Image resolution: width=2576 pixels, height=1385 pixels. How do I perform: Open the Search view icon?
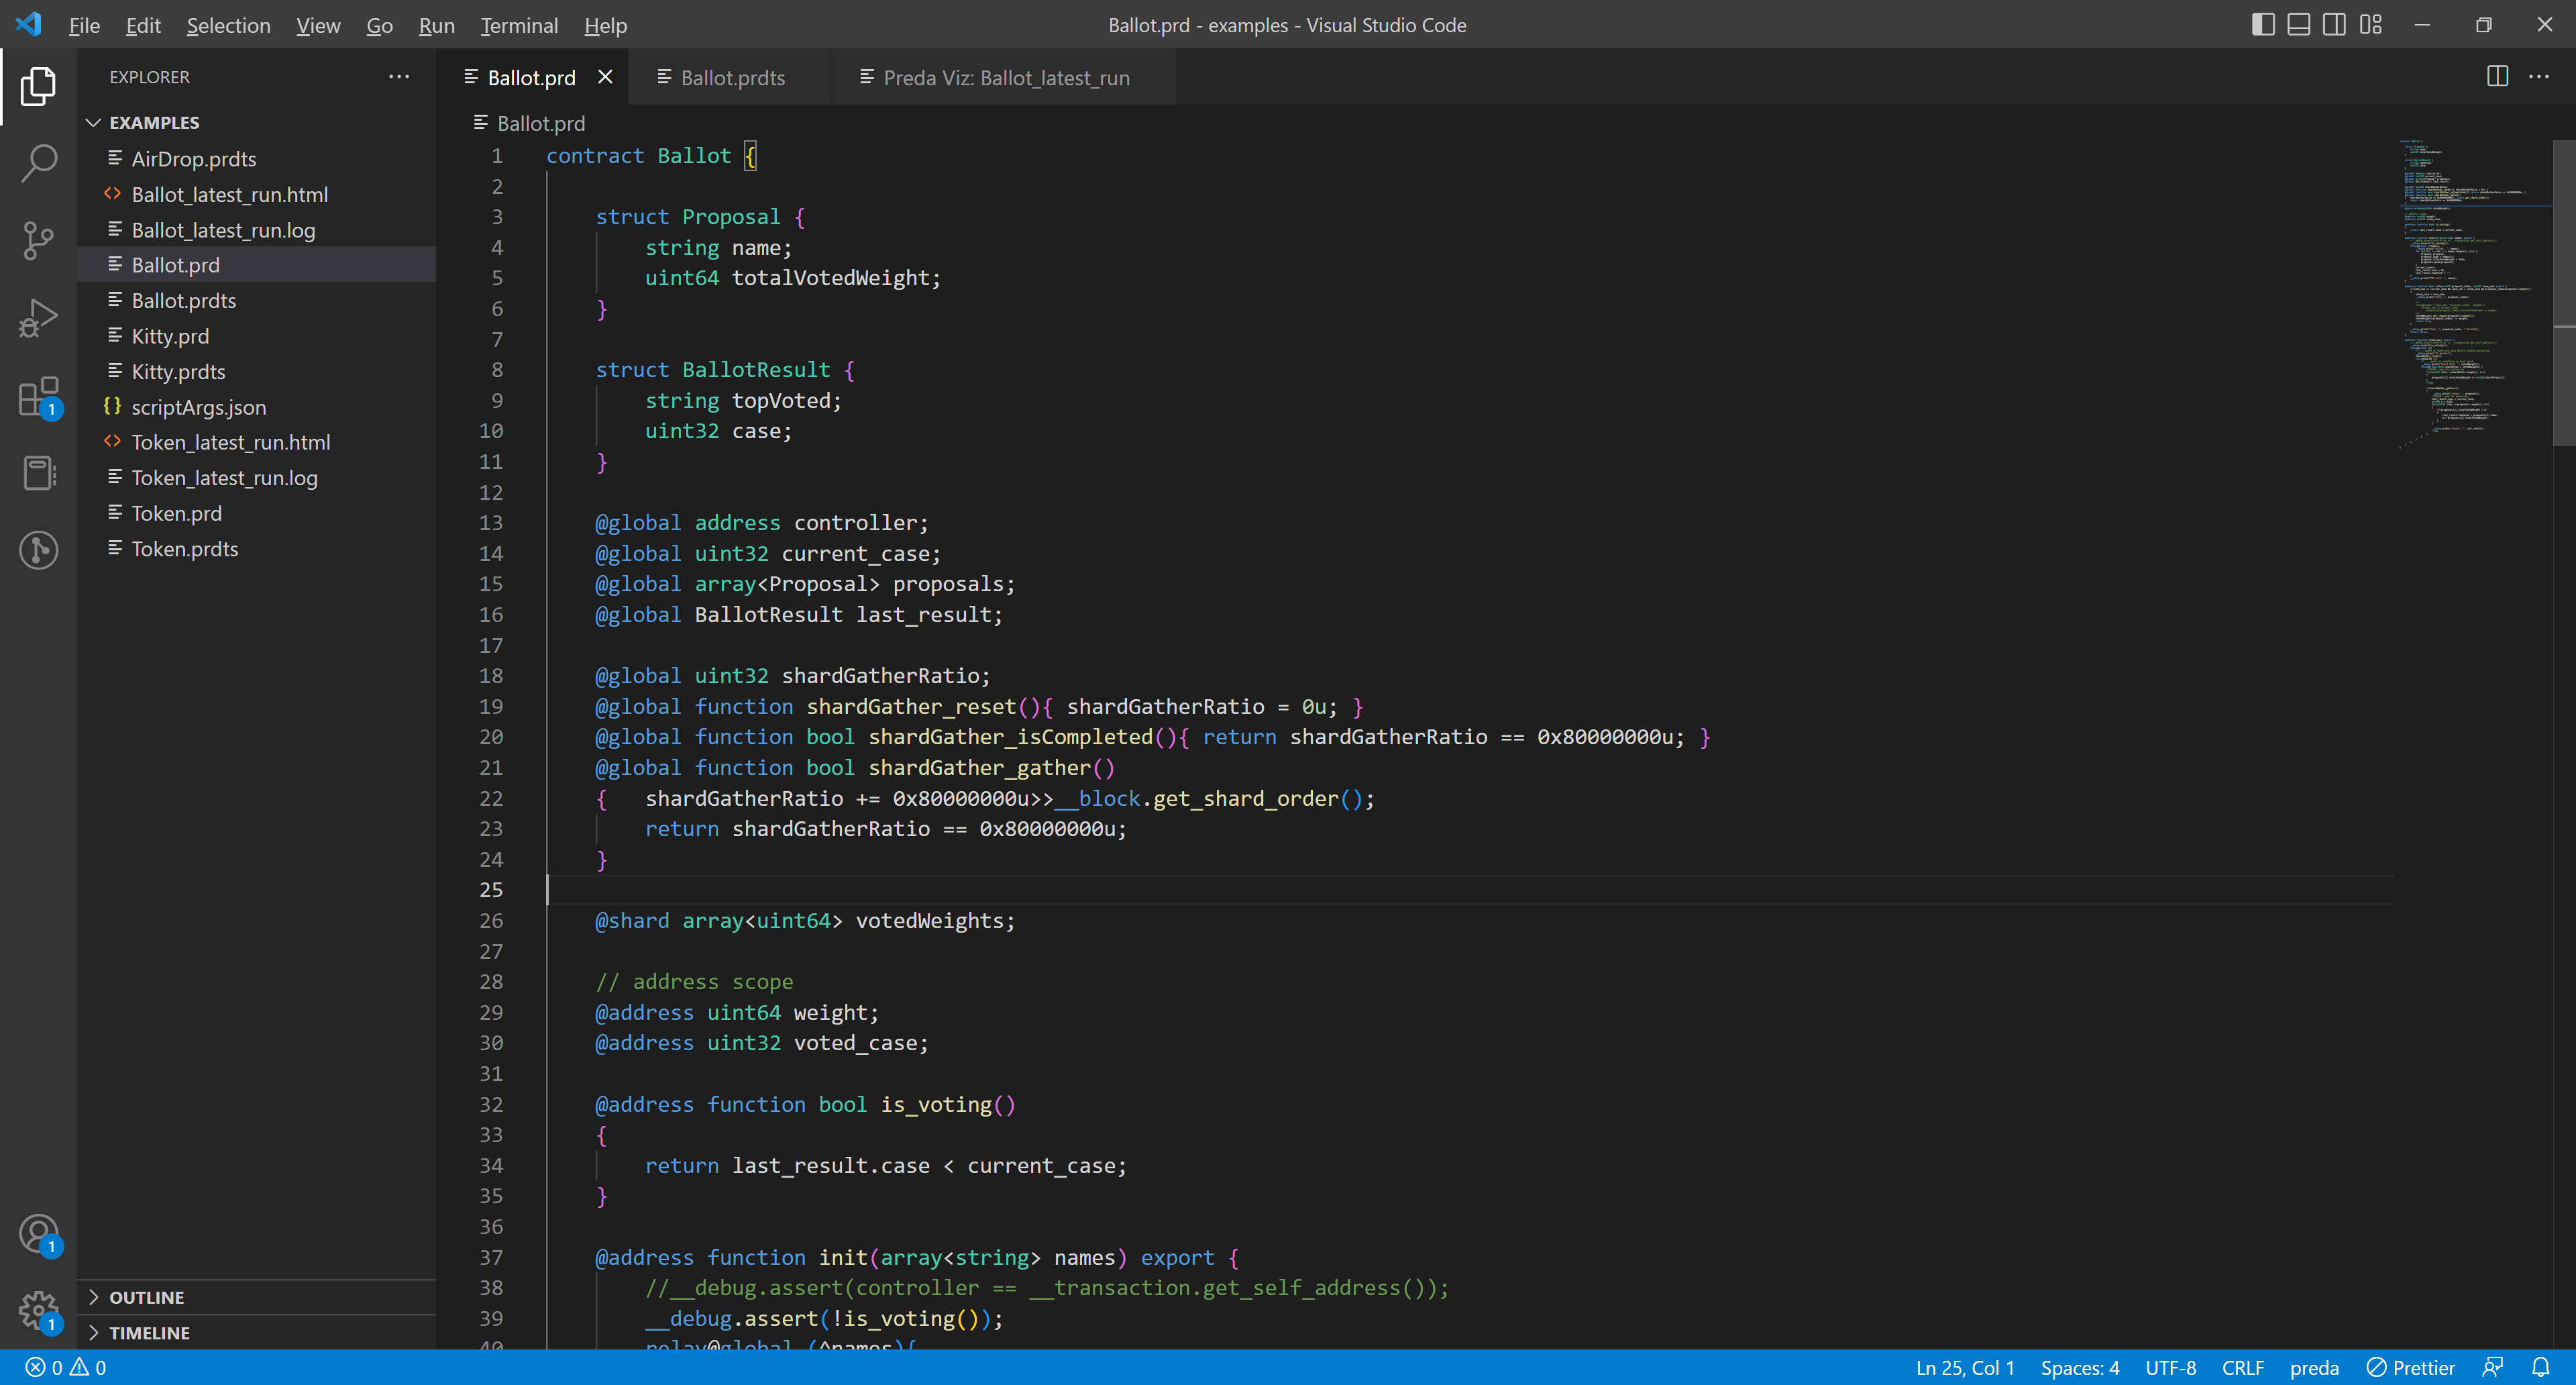click(38, 163)
